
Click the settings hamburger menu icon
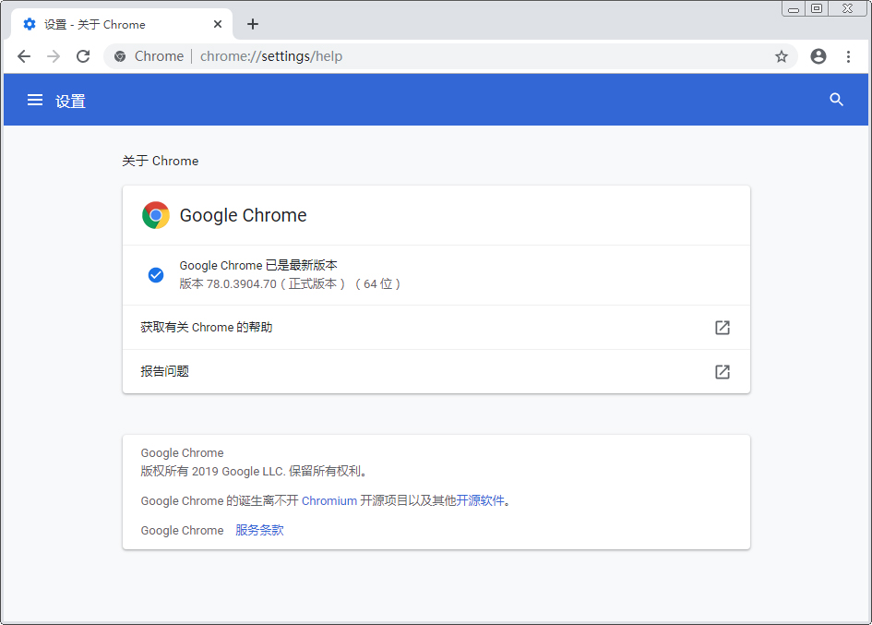coord(34,100)
